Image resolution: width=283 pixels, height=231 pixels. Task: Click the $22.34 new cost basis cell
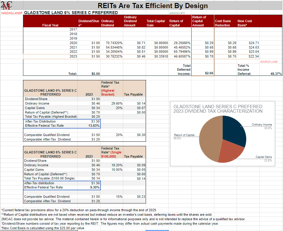point(253,56)
